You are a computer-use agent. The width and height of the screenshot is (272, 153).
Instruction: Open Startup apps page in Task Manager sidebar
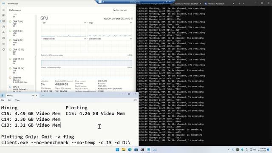pyautogui.click(x=3, y=32)
